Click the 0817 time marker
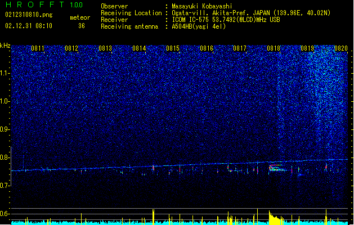The image size is (354, 225). point(240,48)
